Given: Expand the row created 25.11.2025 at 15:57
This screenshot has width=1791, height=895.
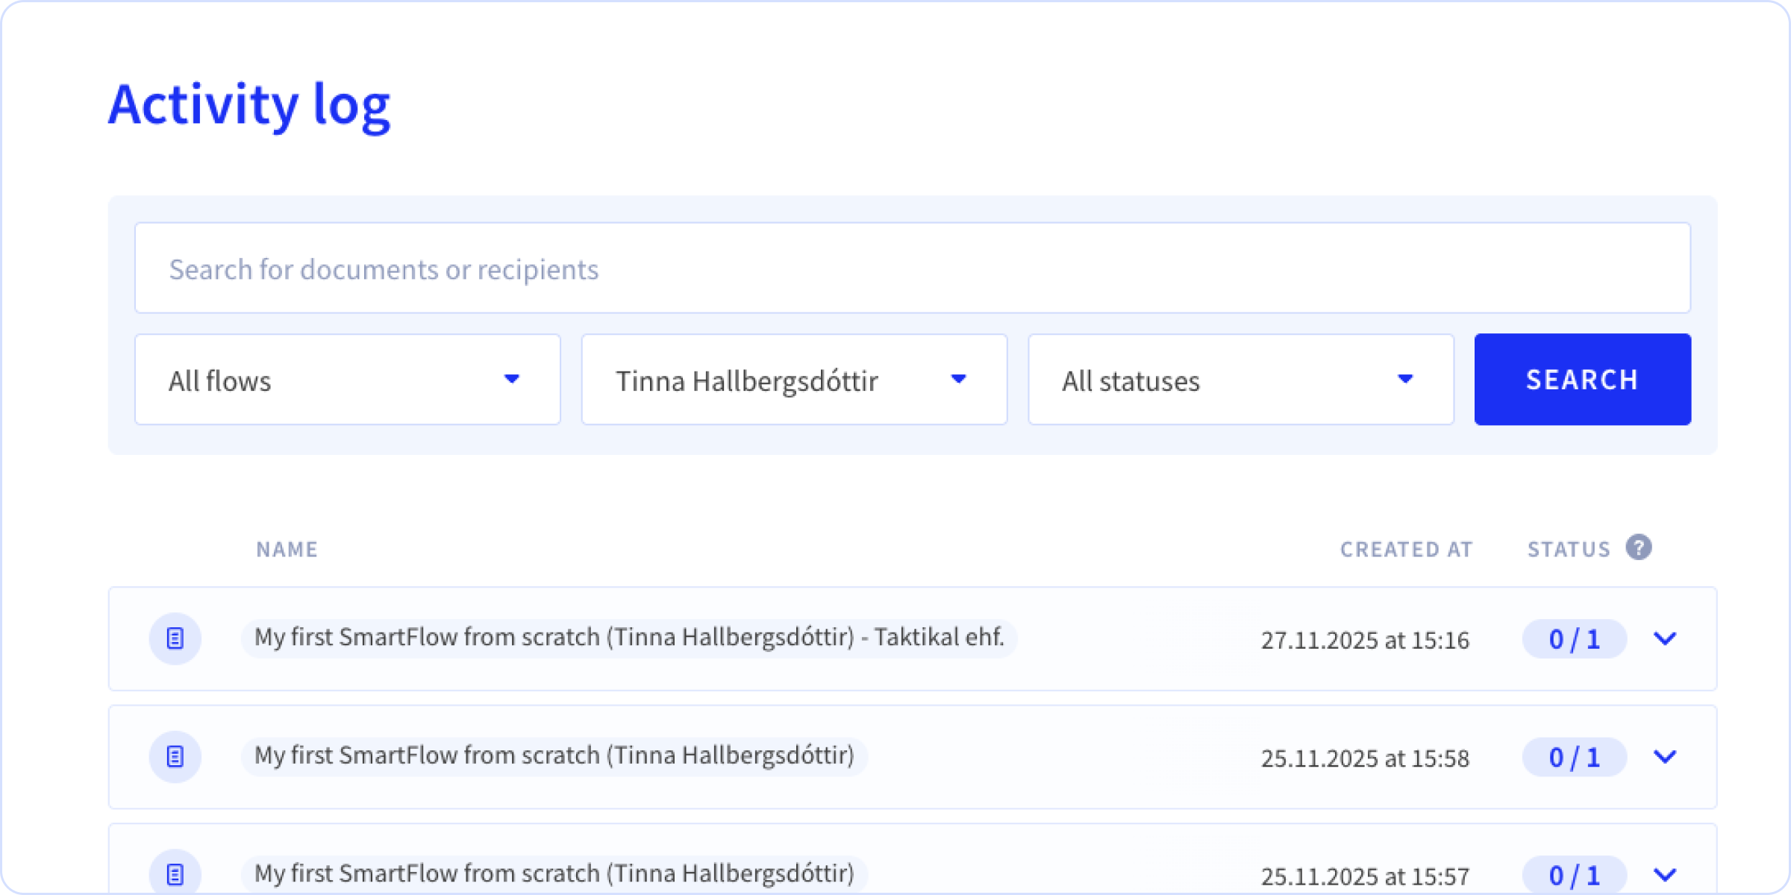Looking at the screenshot, I should pyautogui.click(x=1665, y=874).
